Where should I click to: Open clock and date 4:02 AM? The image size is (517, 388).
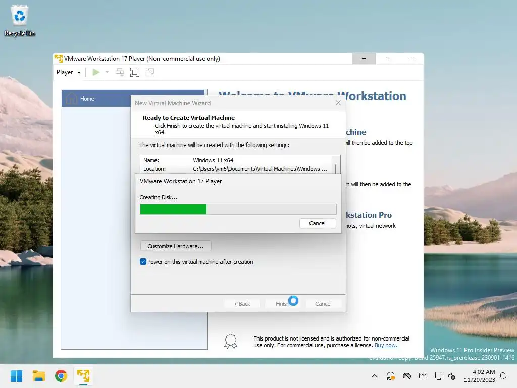(480, 376)
